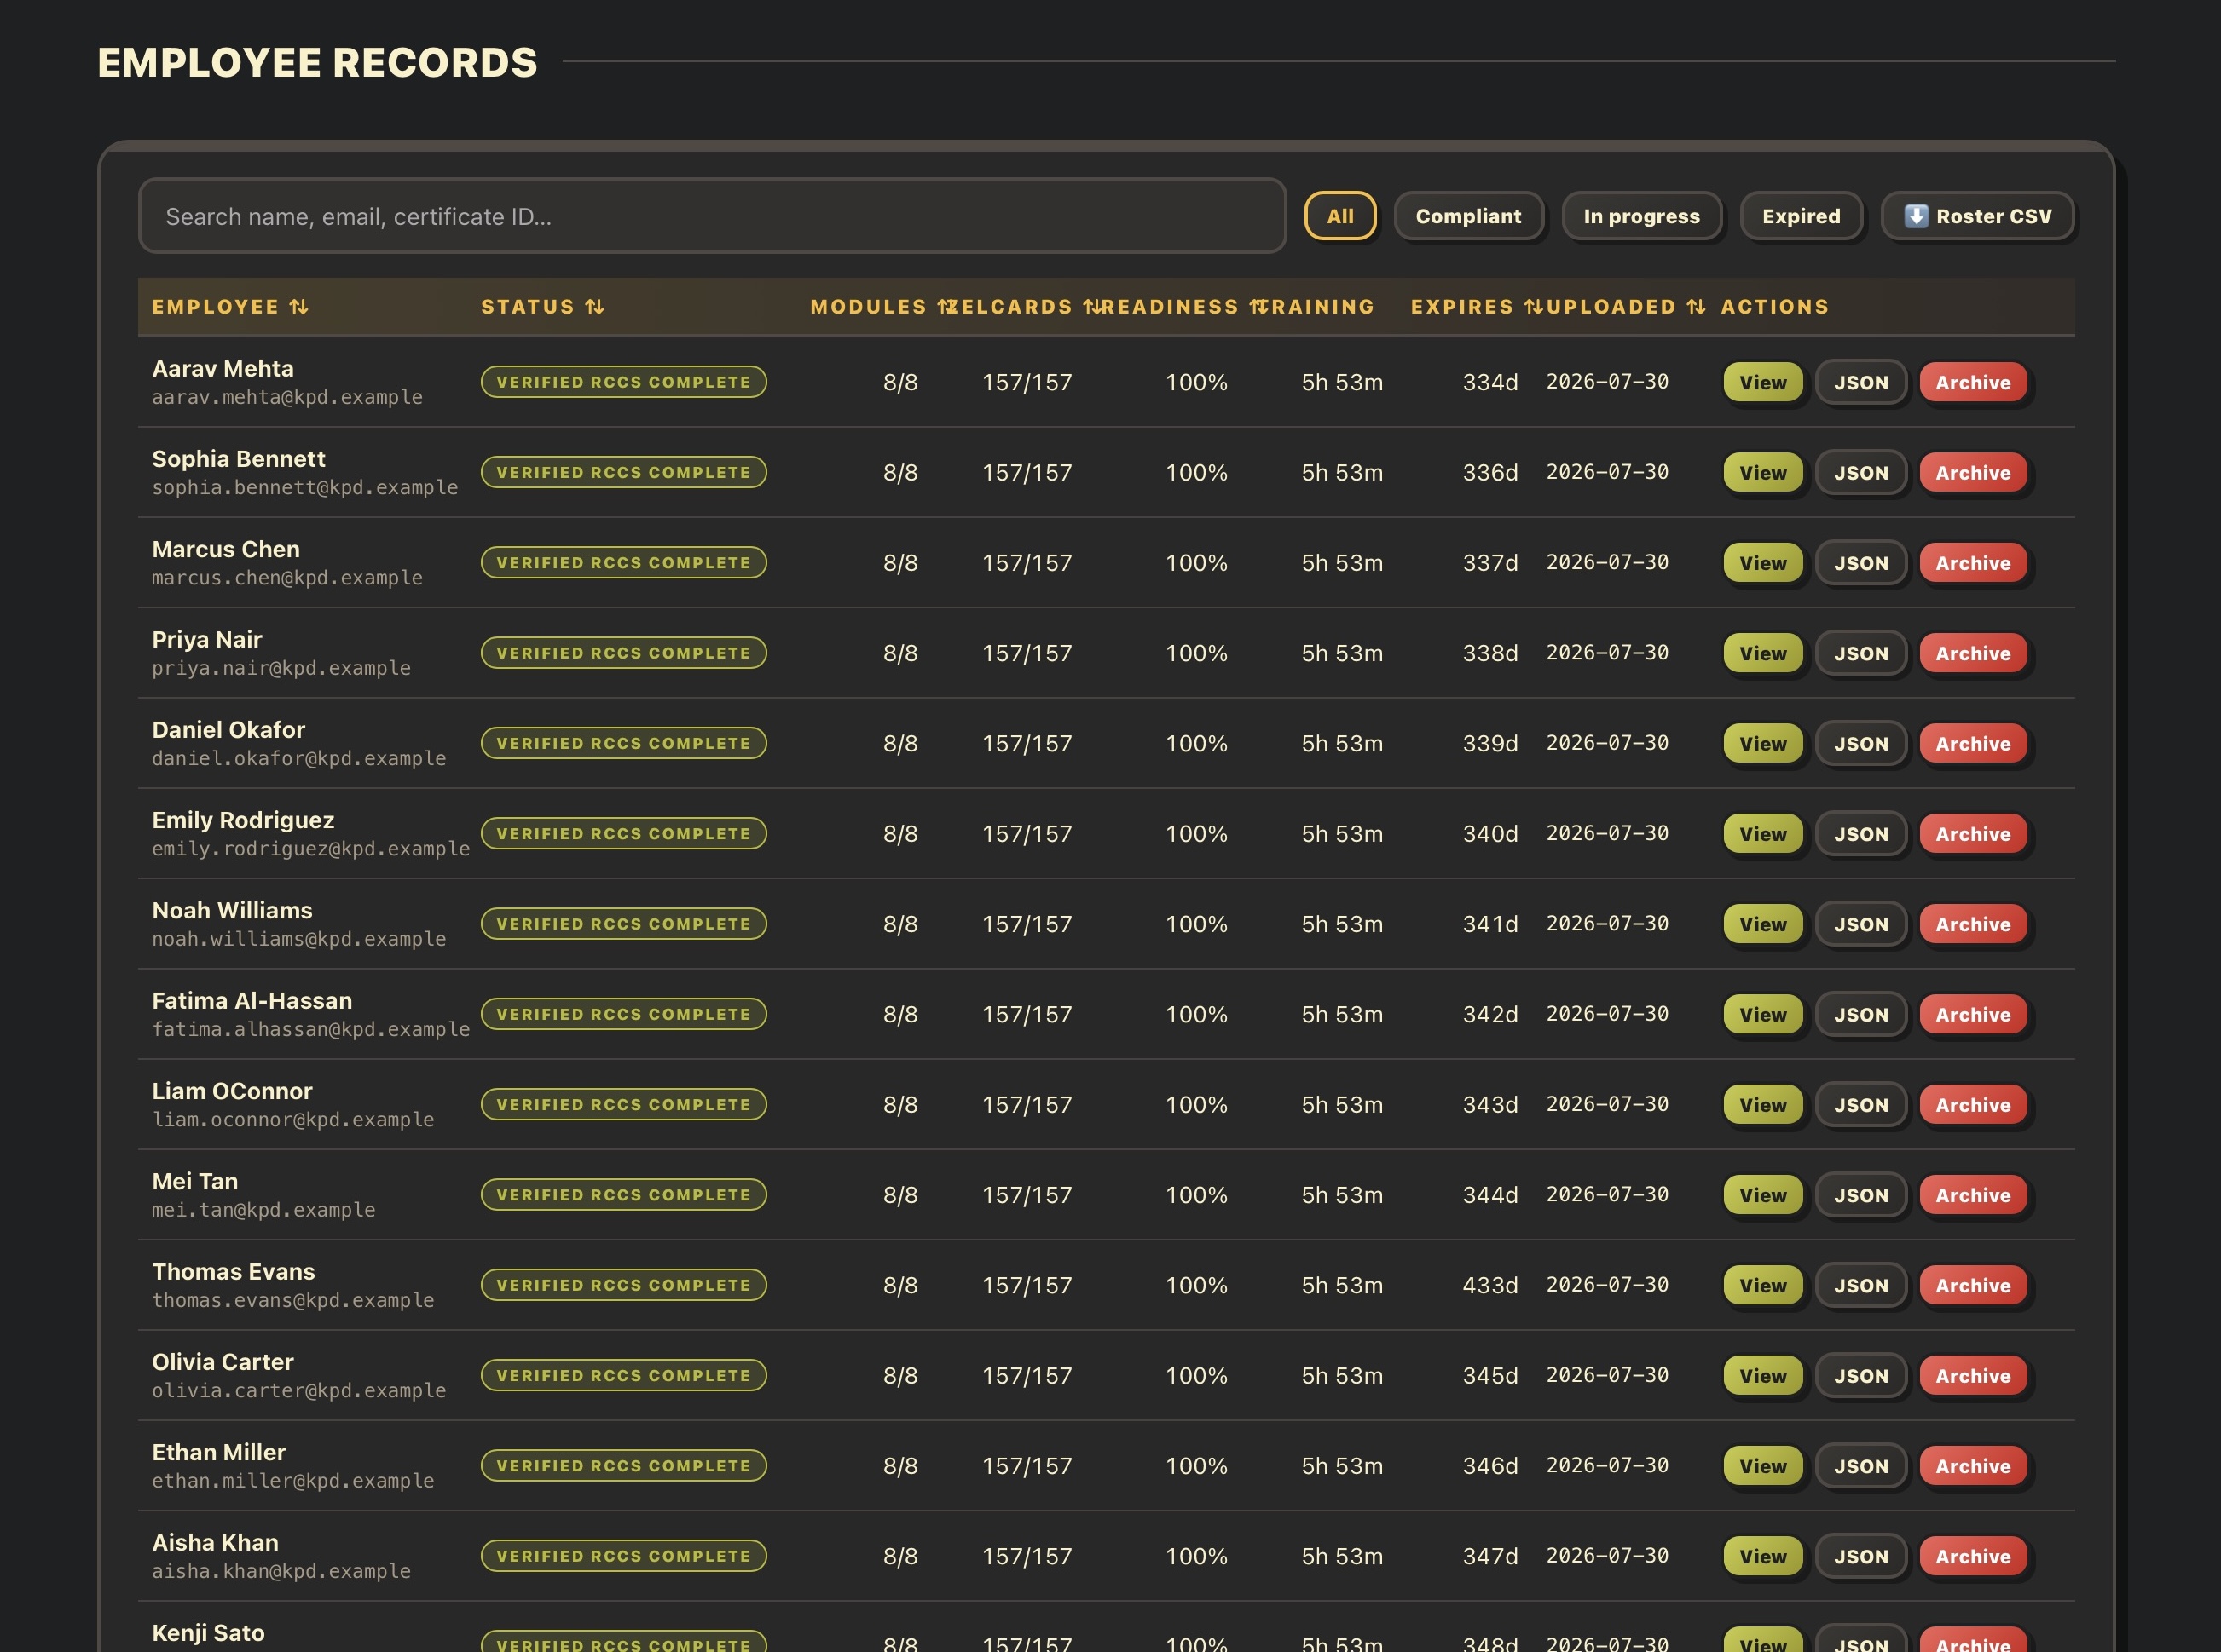Sort by Readiness column
2221x1652 pixels.
[1183, 307]
